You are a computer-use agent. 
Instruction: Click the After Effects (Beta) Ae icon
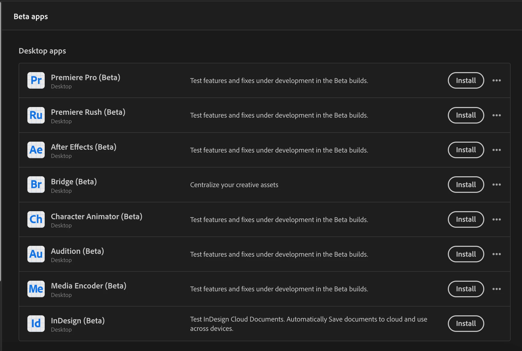(36, 150)
